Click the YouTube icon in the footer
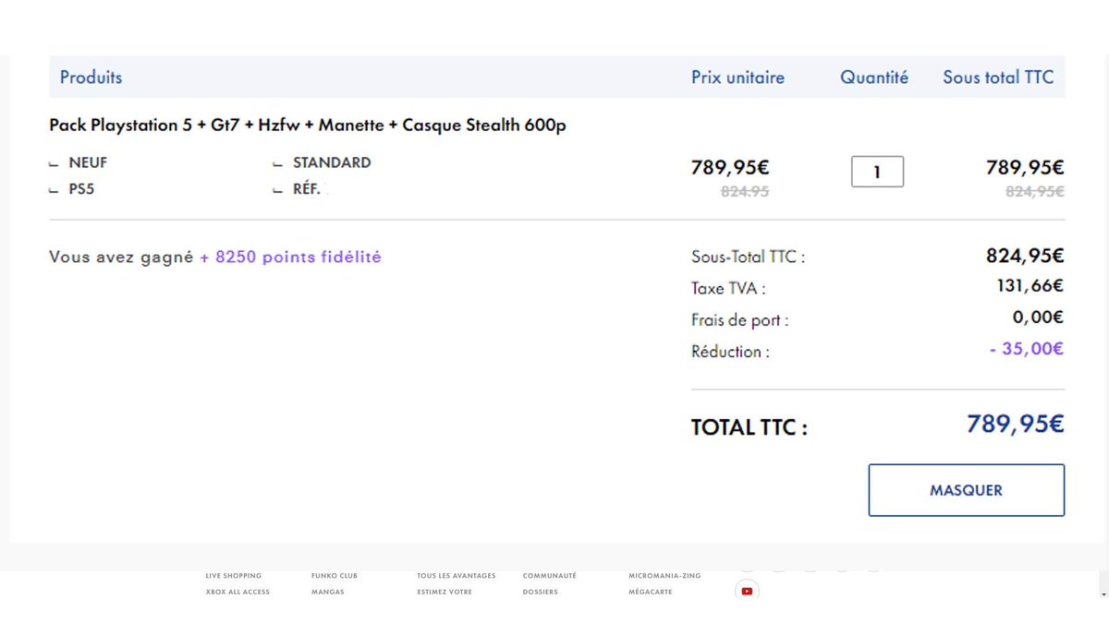 click(x=747, y=592)
